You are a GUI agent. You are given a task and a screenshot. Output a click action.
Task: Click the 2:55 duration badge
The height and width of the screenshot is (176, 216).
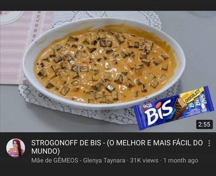pos(204,124)
